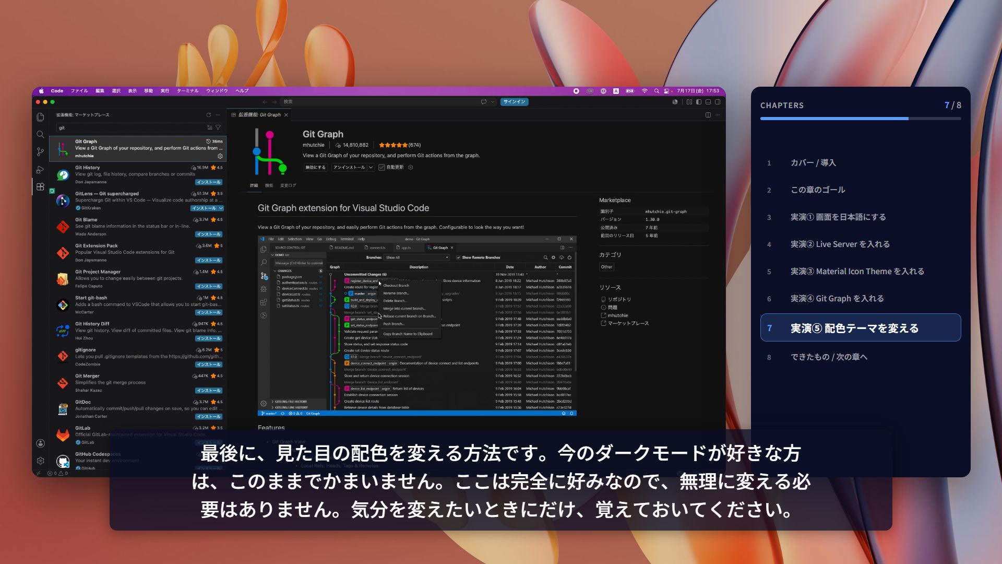Open the customize layout control
This screenshot has width=1002, height=564.
tap(689, 102)
